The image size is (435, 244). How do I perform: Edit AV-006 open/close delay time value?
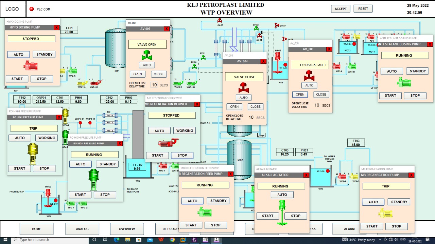coord(154,85)
